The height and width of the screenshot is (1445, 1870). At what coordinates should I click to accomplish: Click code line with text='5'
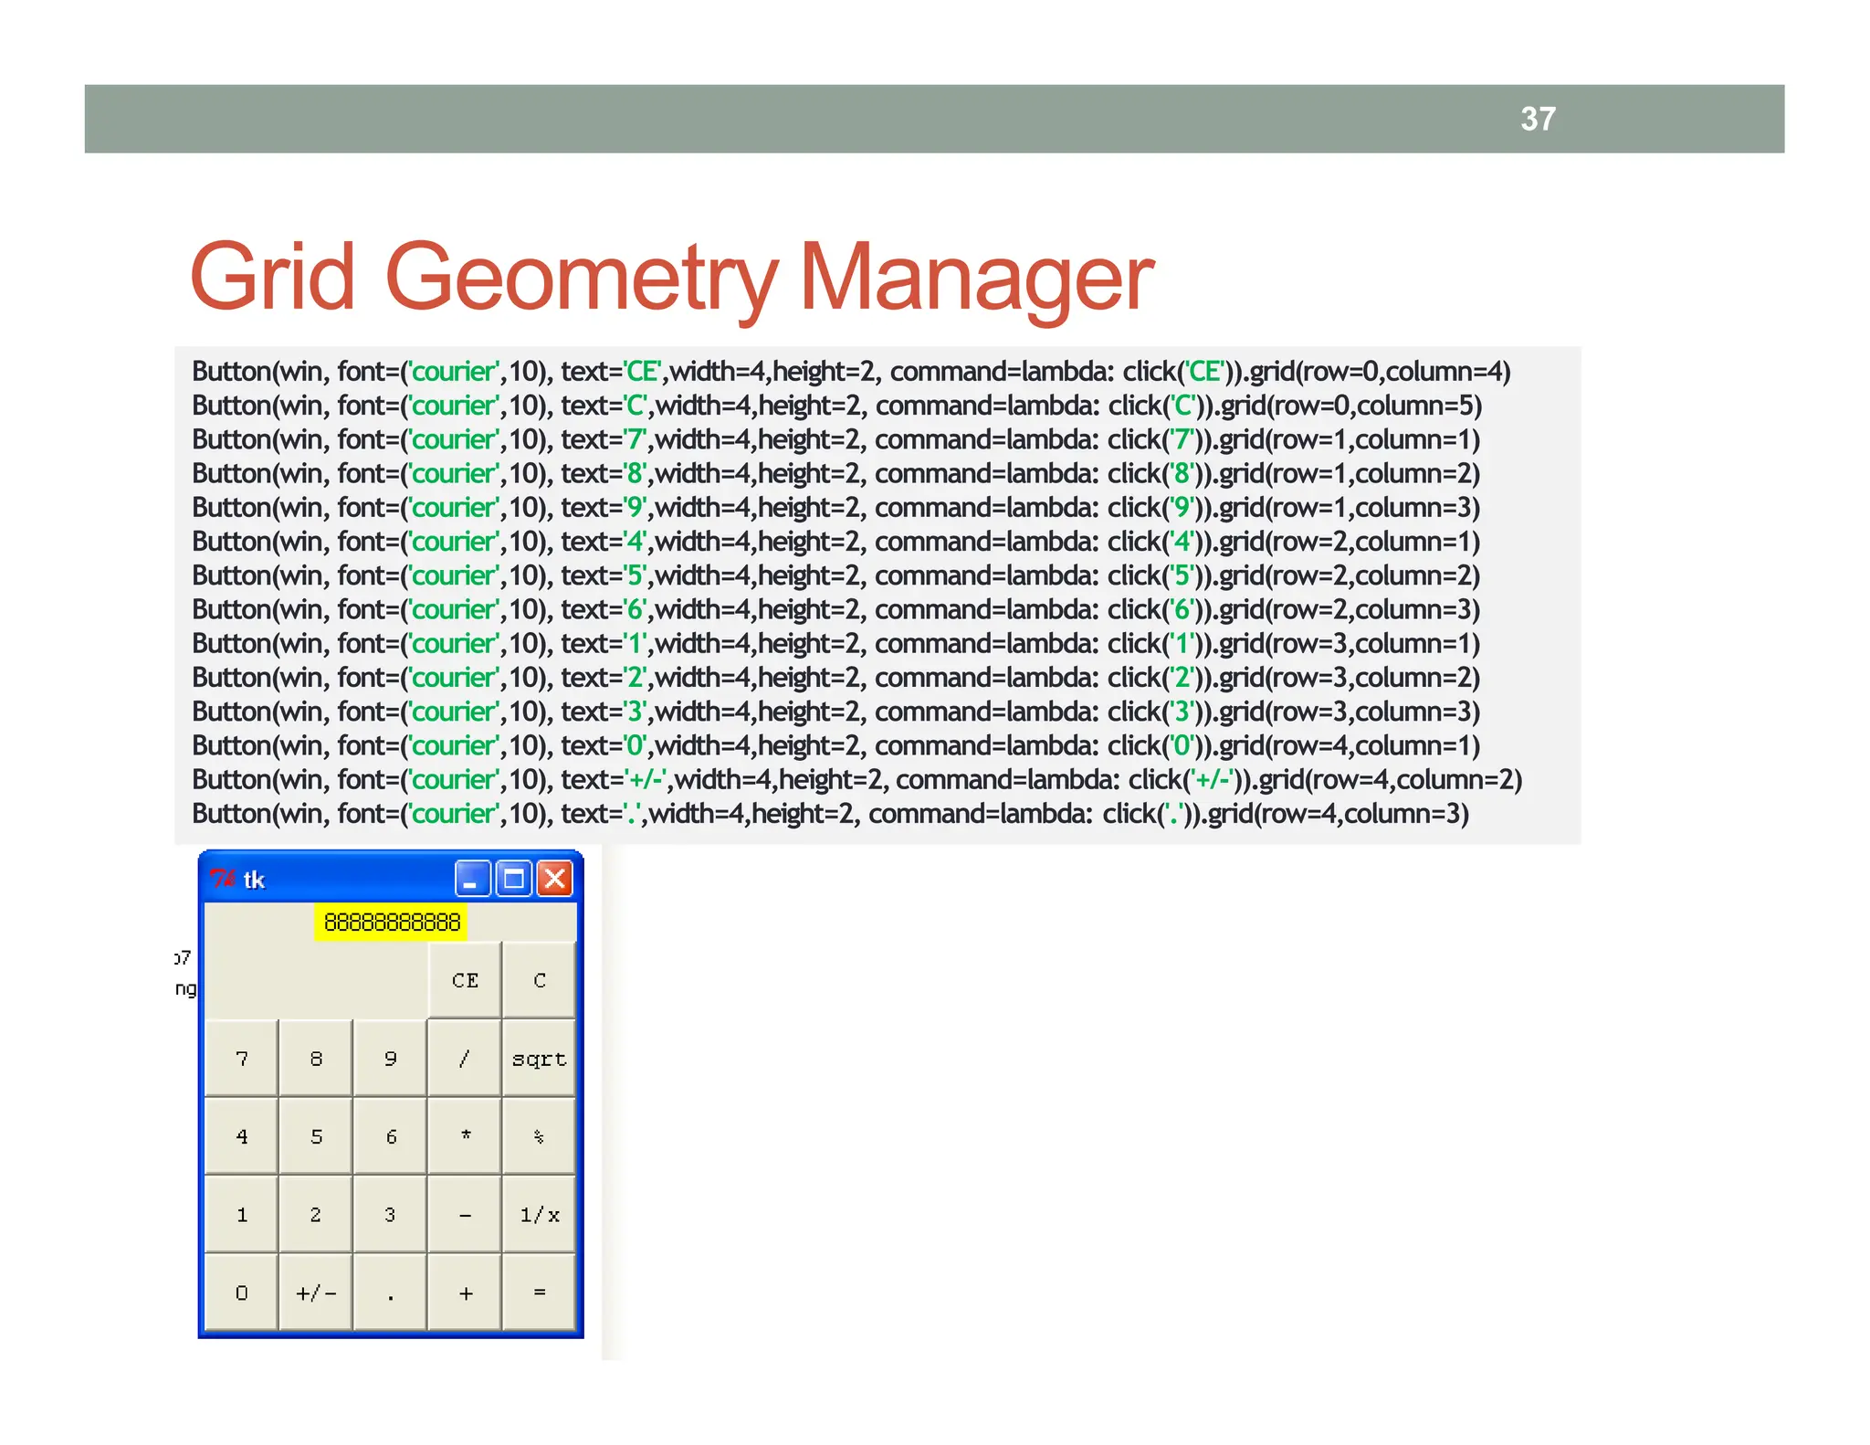(835, 575)
